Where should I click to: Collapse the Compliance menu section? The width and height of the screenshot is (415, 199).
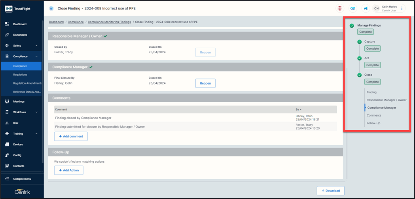[x=36, y=56]
